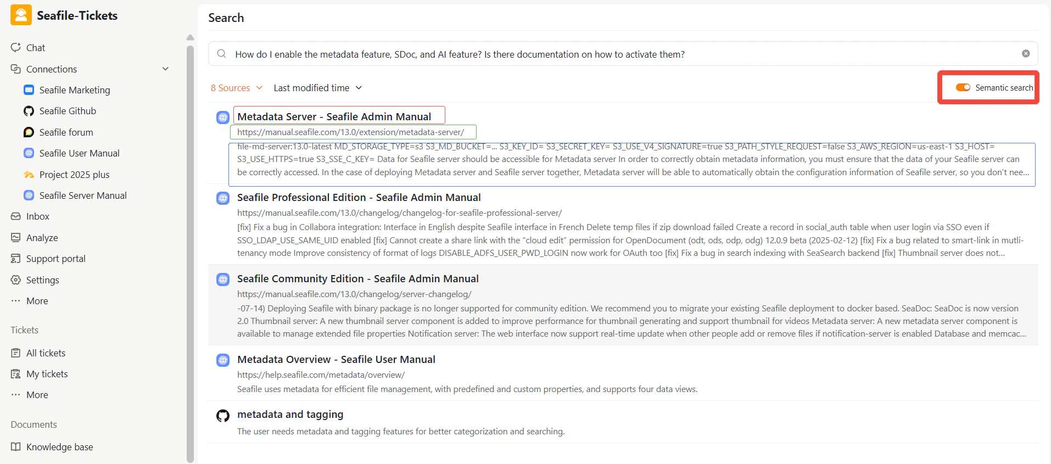Click the Documents section heading
This screenshot has height=464, width=1051.
(x=33, y=424)
